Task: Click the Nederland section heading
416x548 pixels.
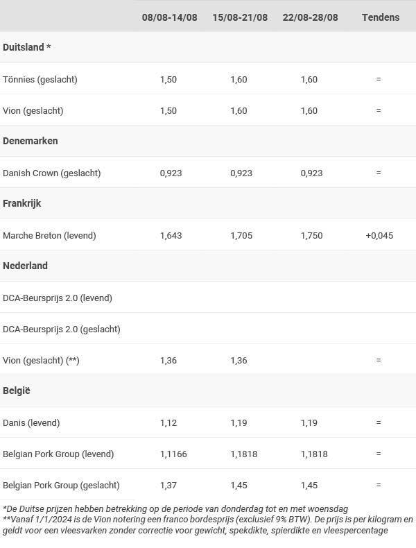Action: [25, 266]
